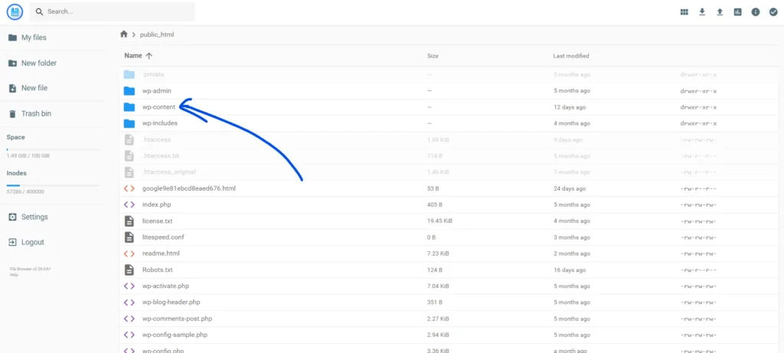The width and height of the screenshot is (784, 353).
Task: Click the litespeed.conf document icon
Action: pos(129,237)
